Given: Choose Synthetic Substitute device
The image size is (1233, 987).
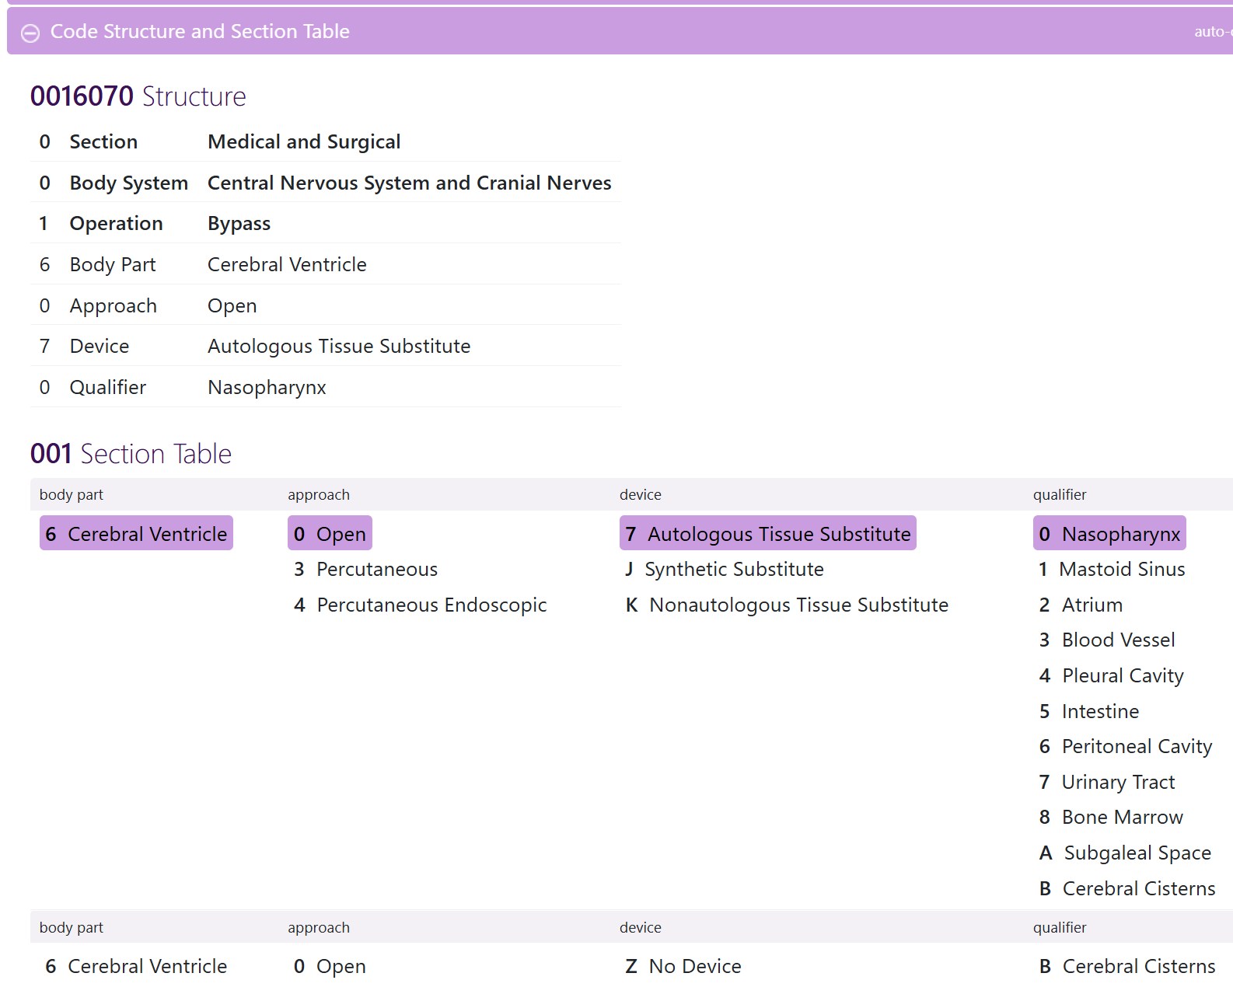Looking at the screenshot, I should [x=724, y=570].
